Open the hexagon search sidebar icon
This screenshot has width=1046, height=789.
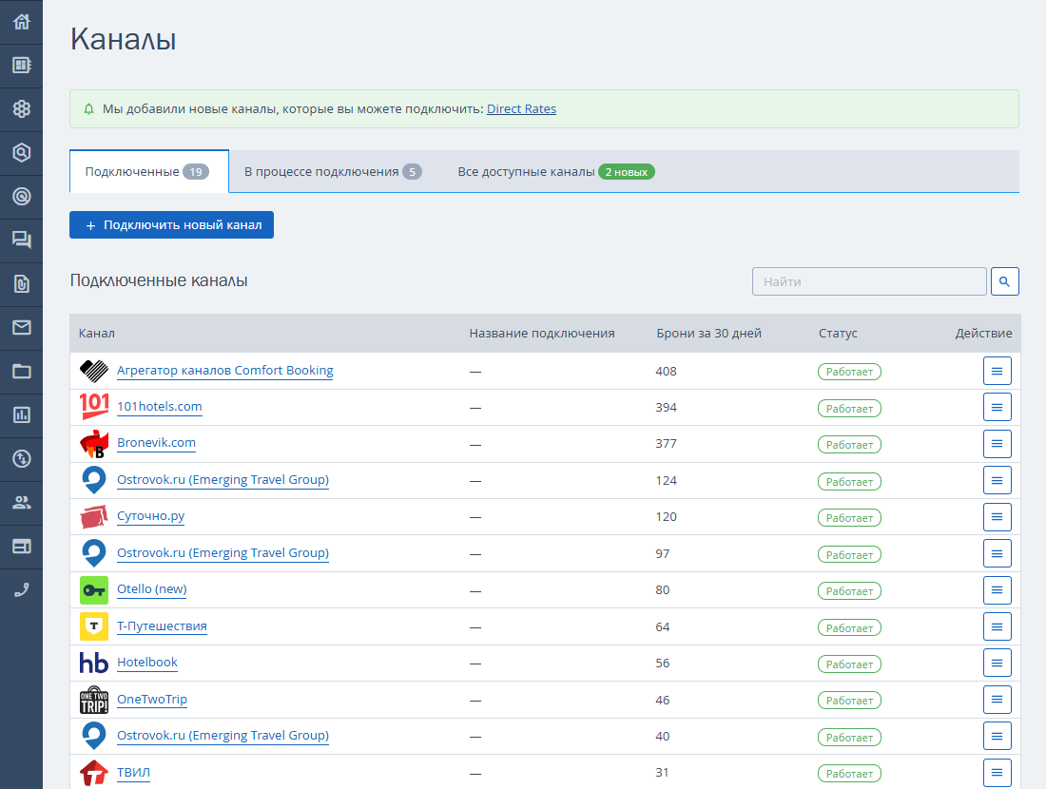pos(21,153)
